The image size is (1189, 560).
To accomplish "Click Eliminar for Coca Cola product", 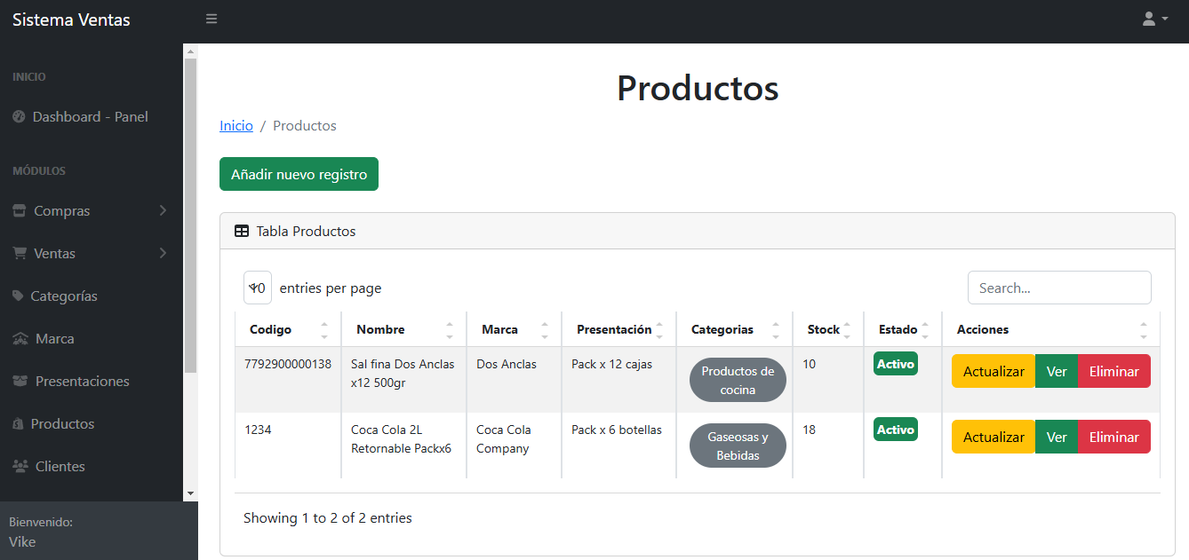I will (1113, 437).
